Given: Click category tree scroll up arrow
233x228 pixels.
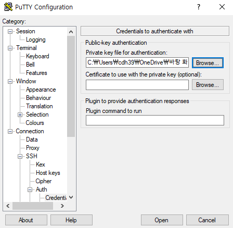Looking at the screenshot, I should pyautogui.click(x=71, y=32).
